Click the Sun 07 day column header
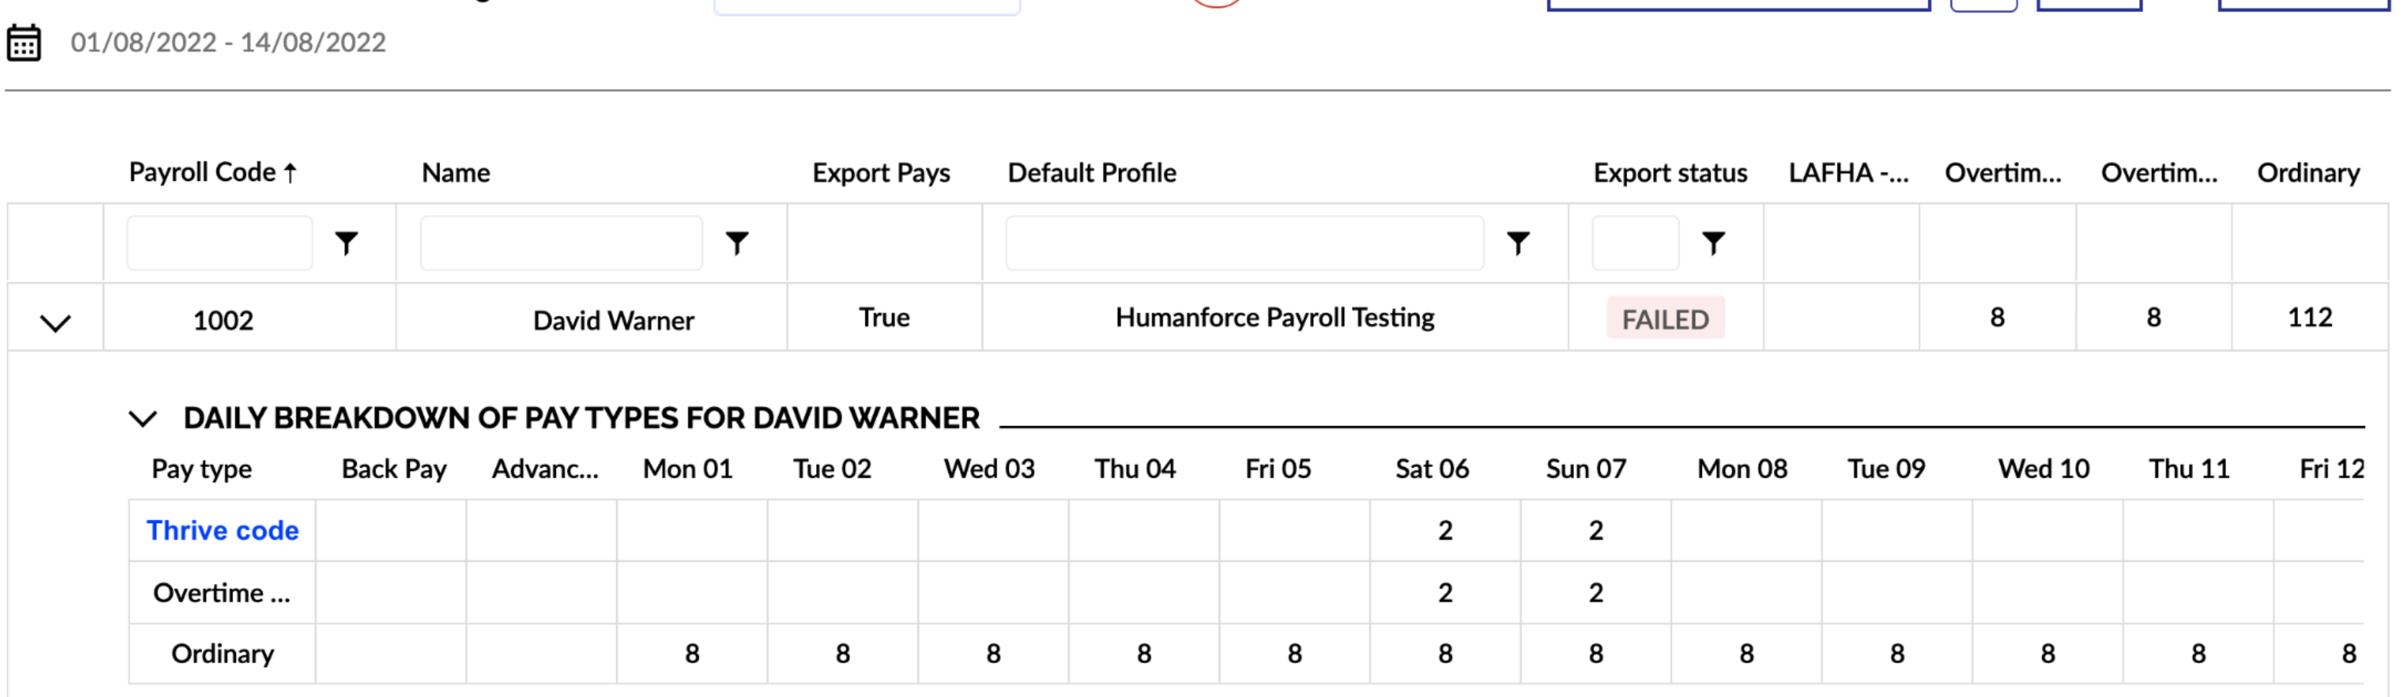The image size is (2403, 697). (x=1586, y=468)
